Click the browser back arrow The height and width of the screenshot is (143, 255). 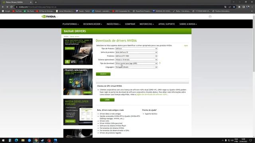pyautogui.click(x=3, y=7)
